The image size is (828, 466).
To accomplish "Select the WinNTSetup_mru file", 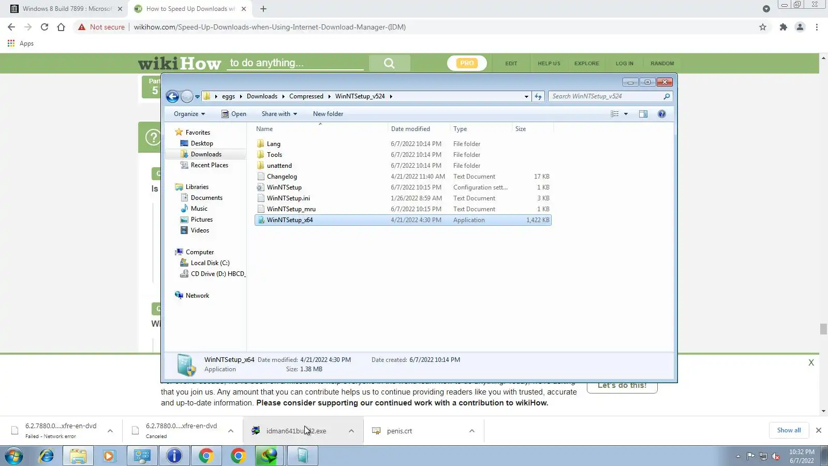I will point(403,209).
